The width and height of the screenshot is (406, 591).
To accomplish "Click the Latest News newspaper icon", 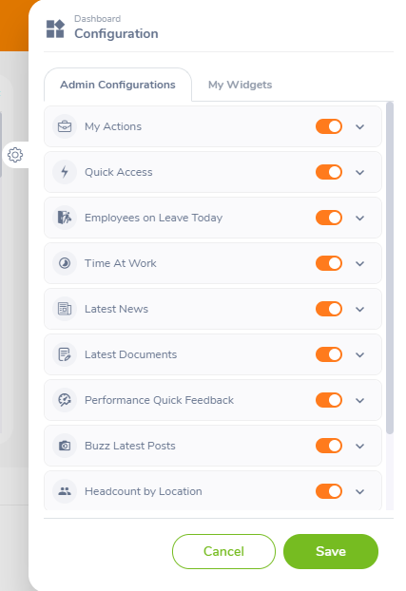I will click(65, 309).
